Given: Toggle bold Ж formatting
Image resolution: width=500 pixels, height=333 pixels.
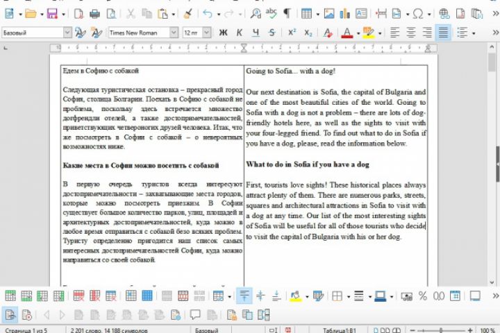Looking at the screenshot, I should (223, 33).
